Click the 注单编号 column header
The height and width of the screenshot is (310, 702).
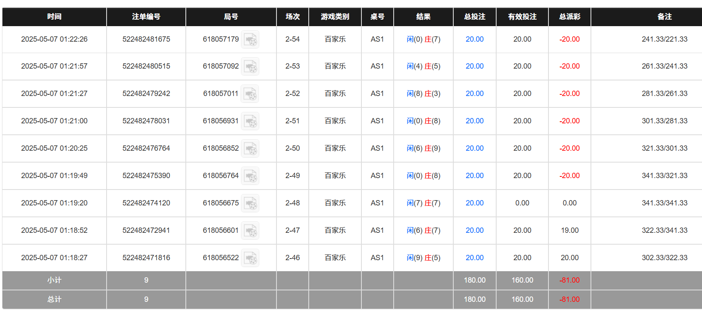[x=146, y=17]
